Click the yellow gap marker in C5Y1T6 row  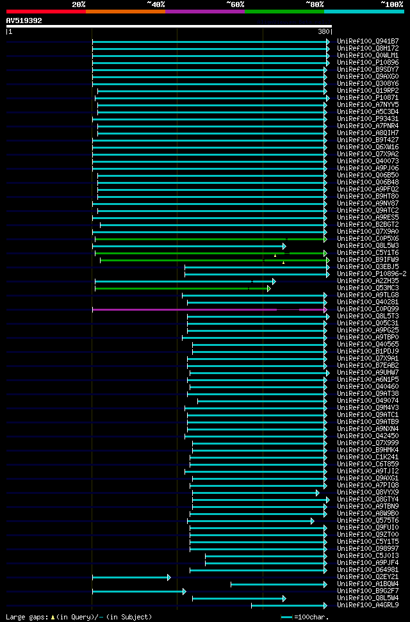tap(275, 256)
